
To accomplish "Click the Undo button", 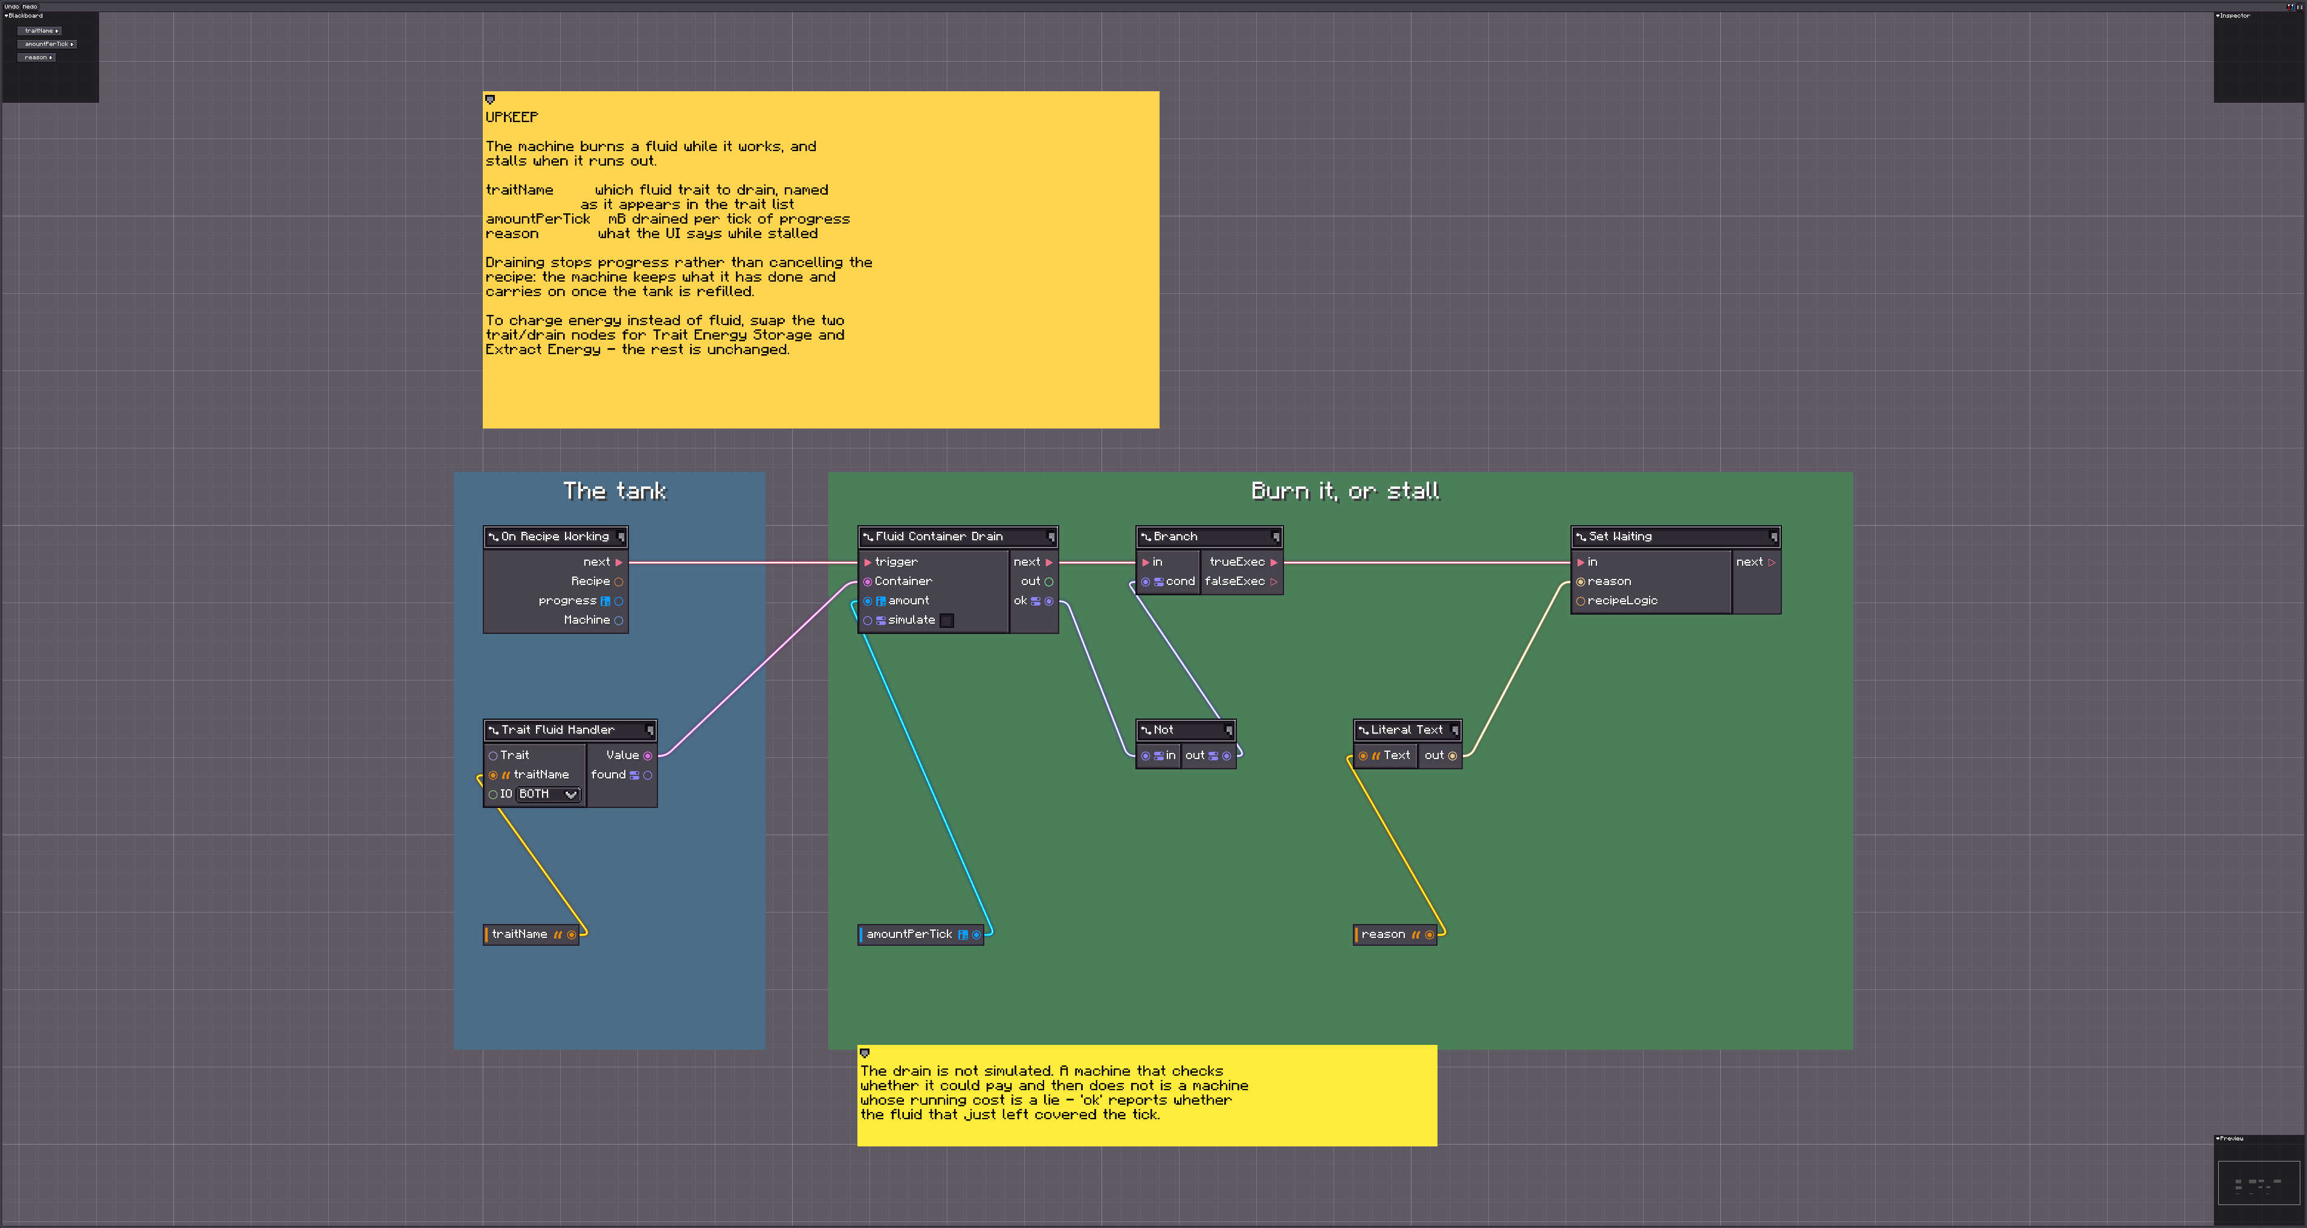I will tap(11, 6).
